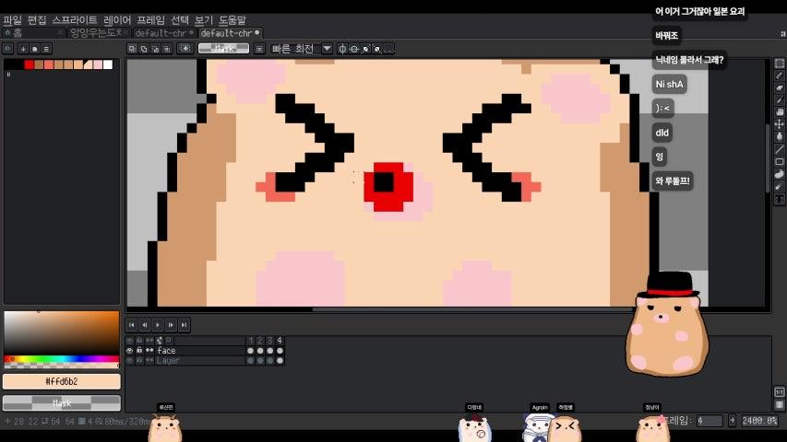The image size is (787, 442).
Task: Click the sparkle icon in context bar
Action: point(185,49)
